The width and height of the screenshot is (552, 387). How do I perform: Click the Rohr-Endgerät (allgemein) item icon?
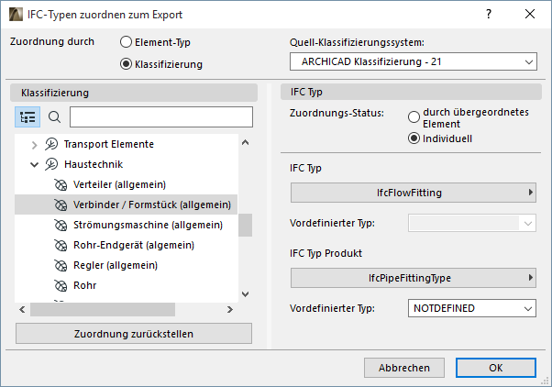point(61,245)
